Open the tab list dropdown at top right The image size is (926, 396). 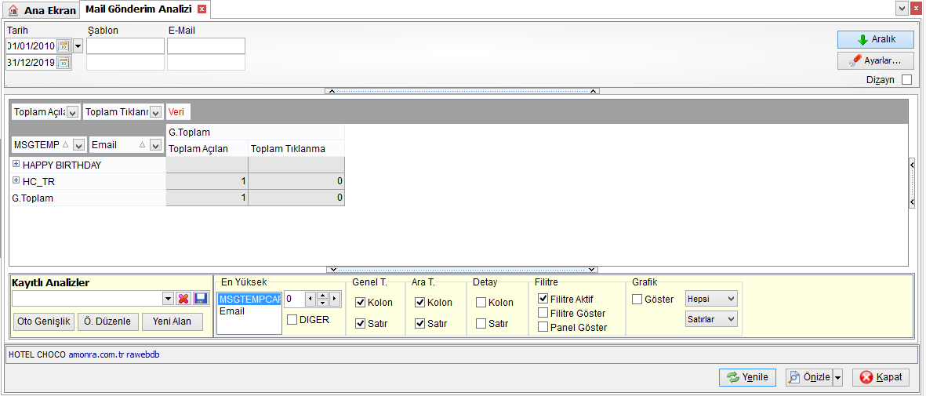pyautogui.click(x=902, y=9)
